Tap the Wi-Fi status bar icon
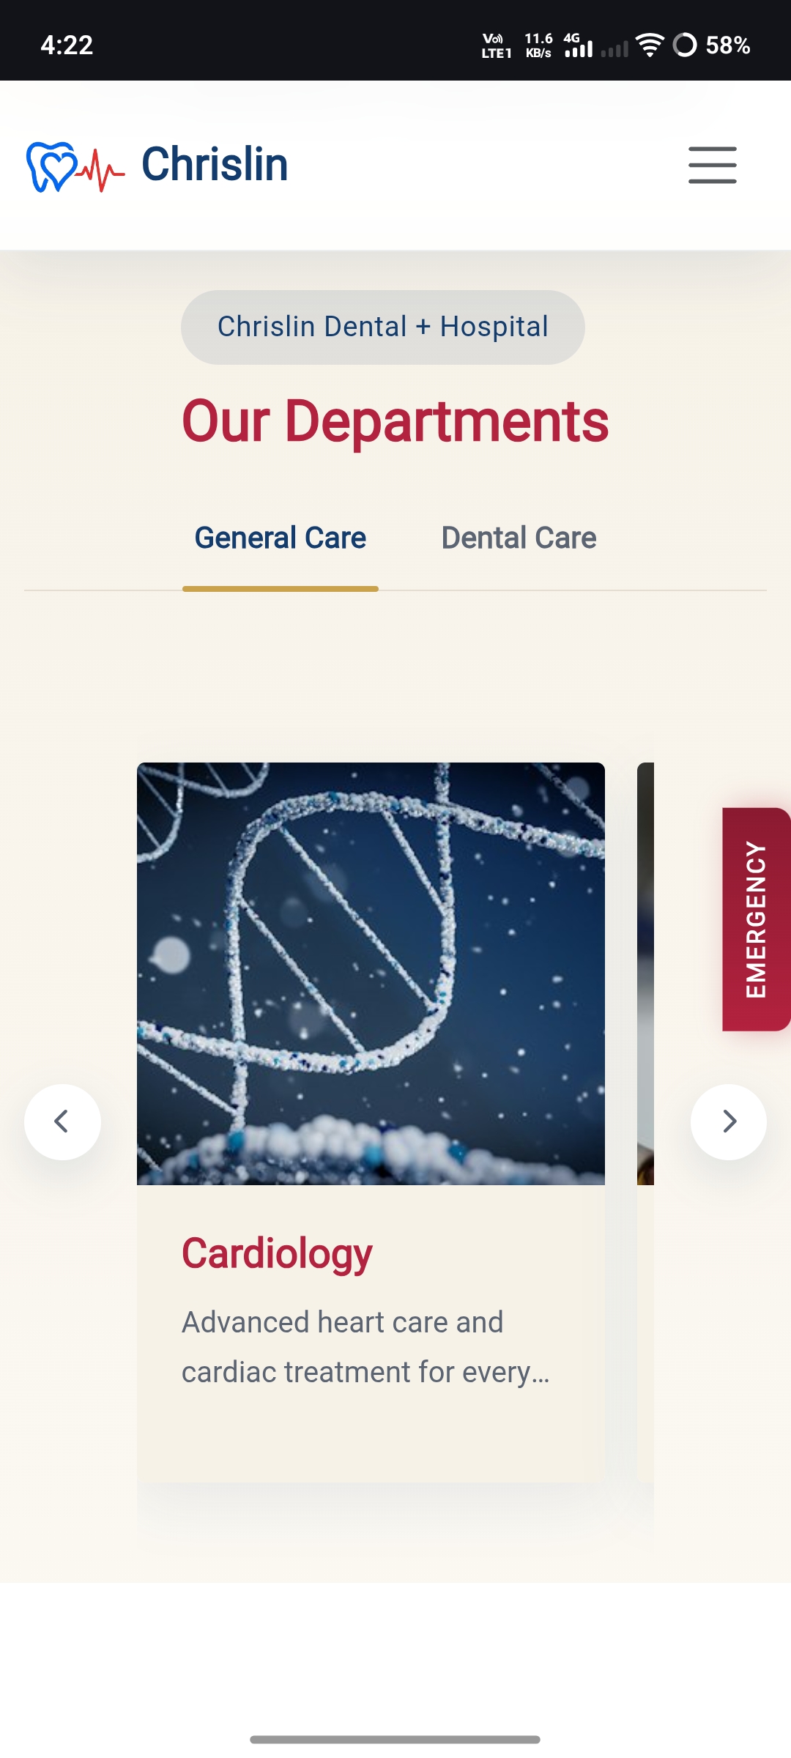 click(650, 45)
